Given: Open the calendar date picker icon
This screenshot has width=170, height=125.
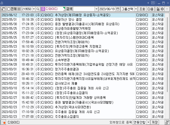Looking at the screenshot, I should coord(118,9).
